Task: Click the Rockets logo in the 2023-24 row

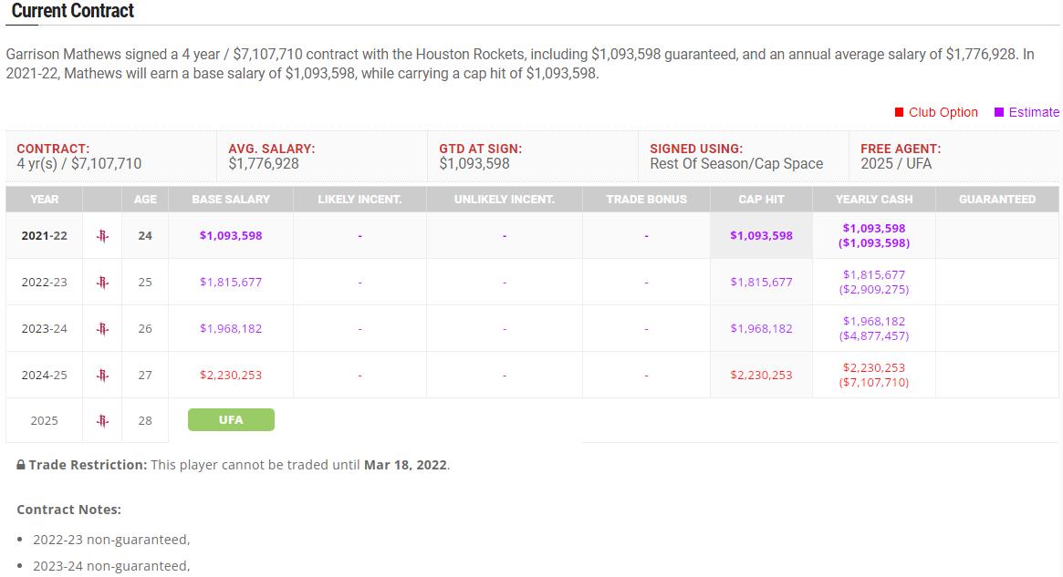Action: coord(102,328)
